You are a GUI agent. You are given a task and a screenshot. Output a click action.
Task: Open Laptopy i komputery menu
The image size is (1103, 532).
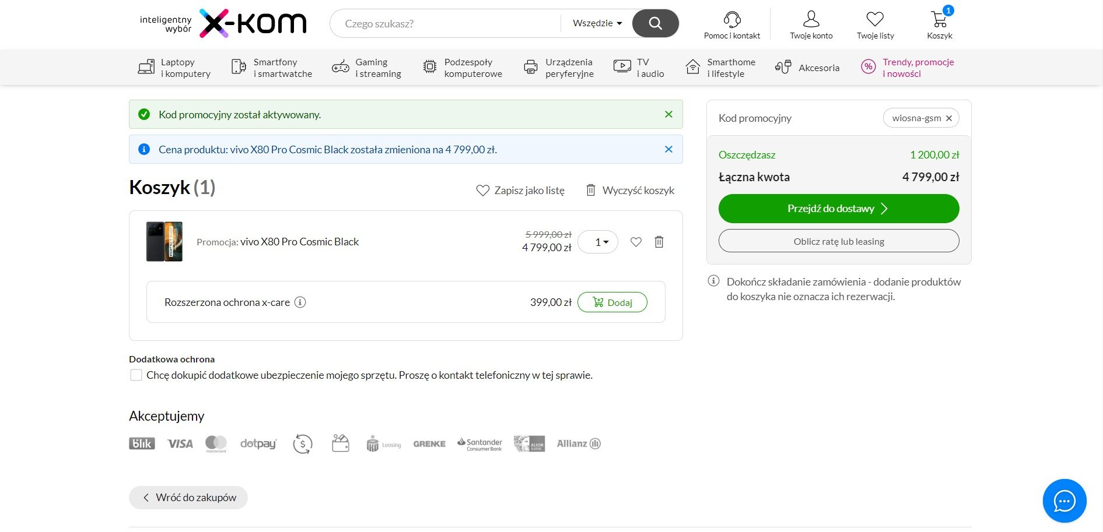coord(174,68)
